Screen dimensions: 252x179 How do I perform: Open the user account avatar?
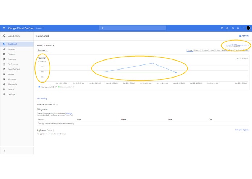click(248, 28)
